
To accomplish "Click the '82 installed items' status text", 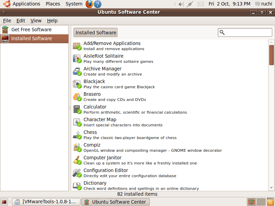I will [x=137, y=194].
